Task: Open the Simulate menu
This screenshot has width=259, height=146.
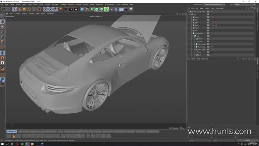Action: (x=78, y=5)
